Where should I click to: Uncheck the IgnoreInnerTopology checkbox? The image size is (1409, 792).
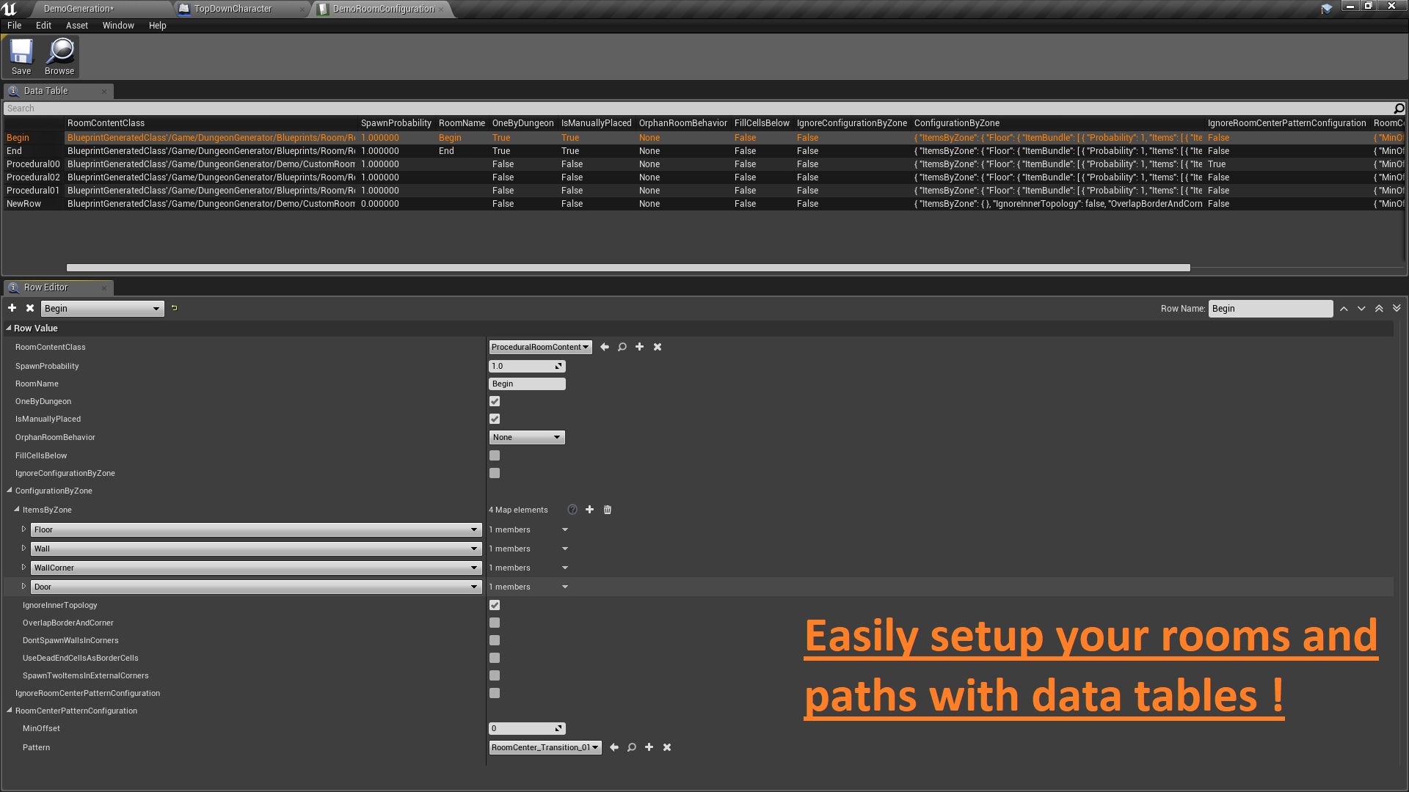click(494, 605)
